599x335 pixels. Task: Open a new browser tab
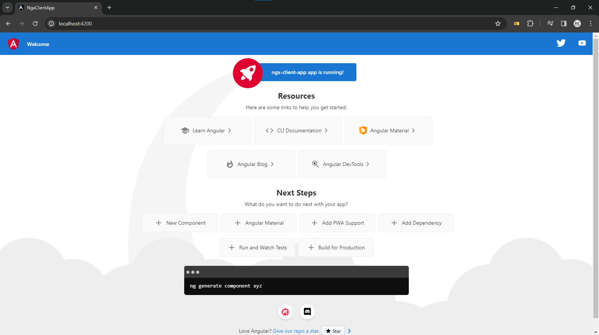(x=109, y=7)
